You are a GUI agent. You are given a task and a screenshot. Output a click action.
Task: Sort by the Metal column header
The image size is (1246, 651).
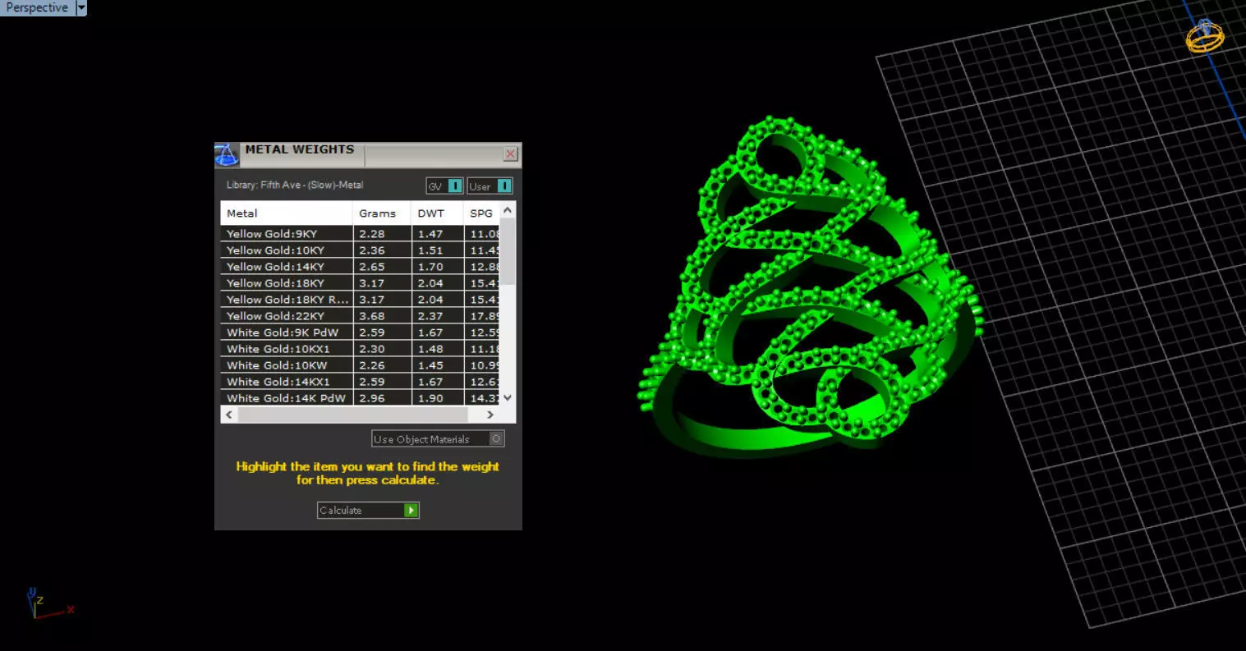[x=287, y=213]
